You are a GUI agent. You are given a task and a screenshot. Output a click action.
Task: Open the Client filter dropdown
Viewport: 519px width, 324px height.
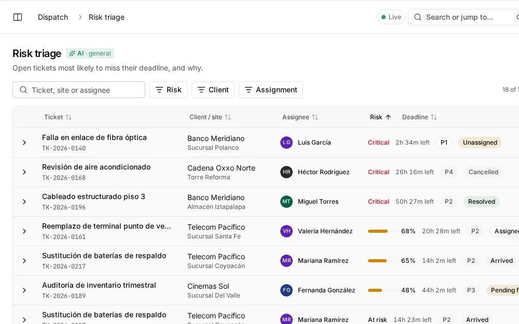pyautogui.click(x=213, y=90)
